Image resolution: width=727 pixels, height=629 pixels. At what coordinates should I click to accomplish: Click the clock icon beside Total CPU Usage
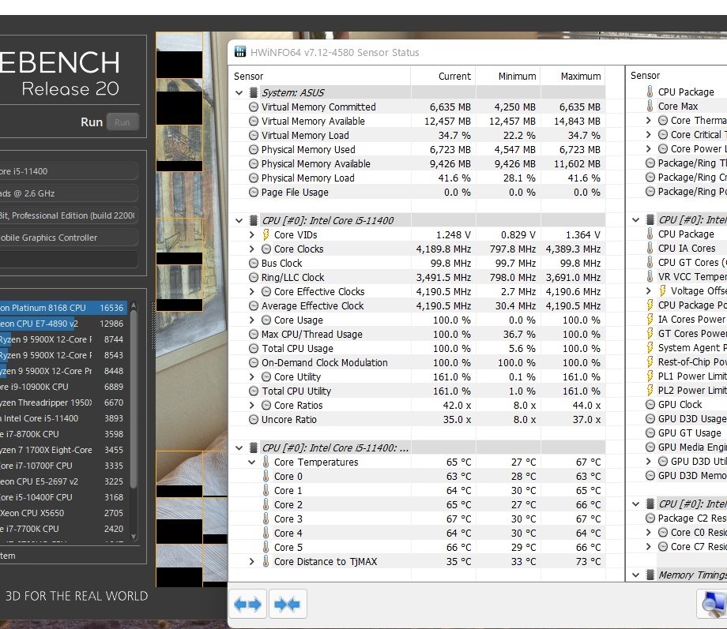coord(253,348)
